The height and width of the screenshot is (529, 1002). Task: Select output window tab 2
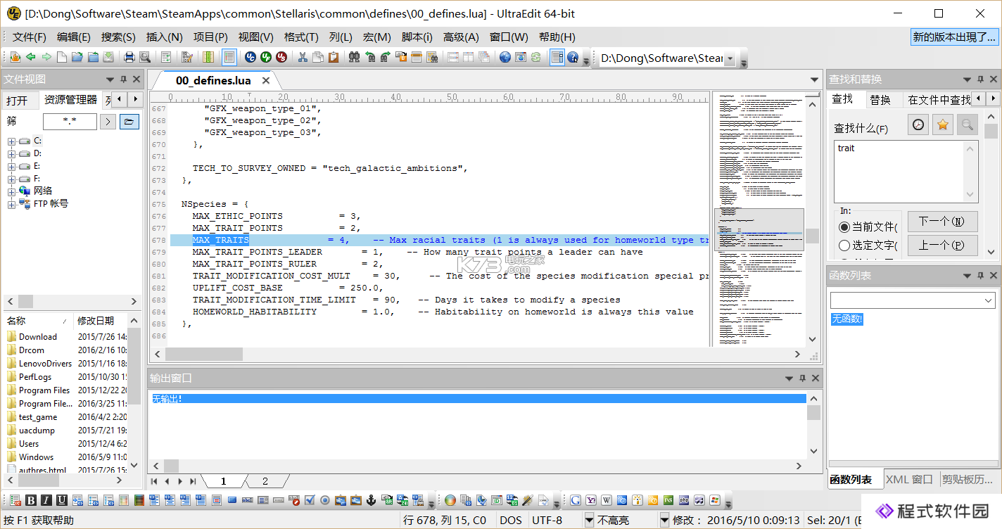pyautogui.click(x=265, y=481)
